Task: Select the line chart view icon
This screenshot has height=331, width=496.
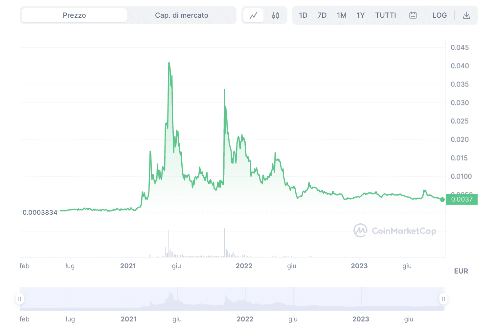Action: coord(253,15)
